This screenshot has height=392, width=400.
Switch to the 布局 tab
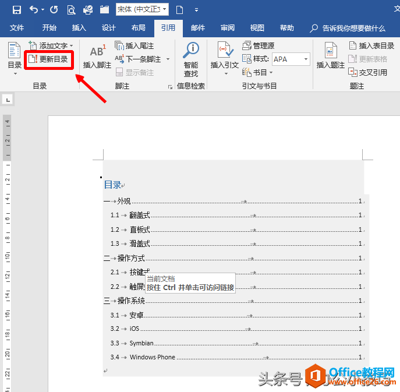[138, 27]
